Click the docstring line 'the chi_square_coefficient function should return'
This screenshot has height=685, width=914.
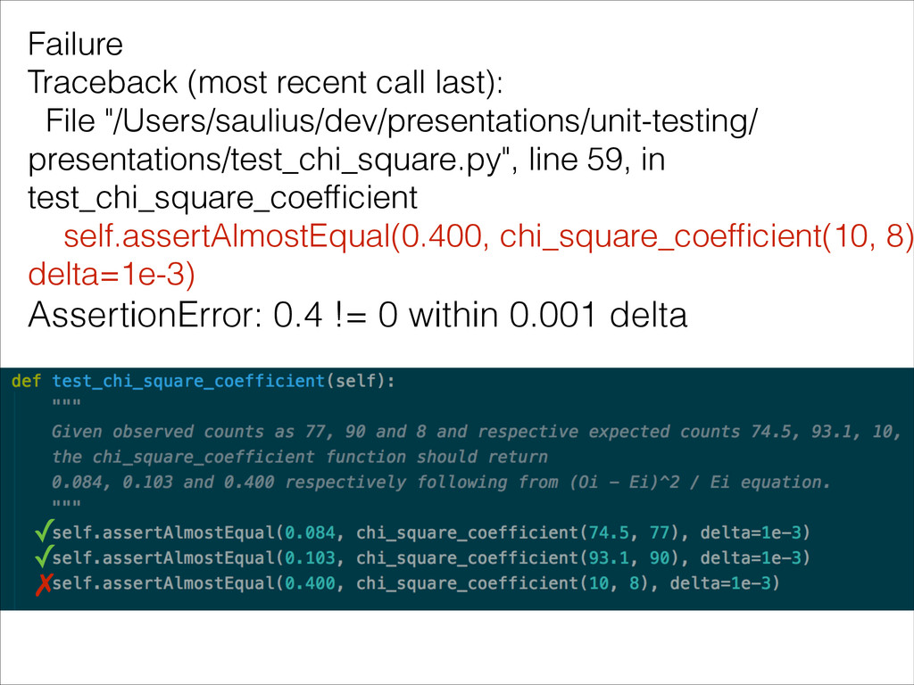[x=300, y=457]
